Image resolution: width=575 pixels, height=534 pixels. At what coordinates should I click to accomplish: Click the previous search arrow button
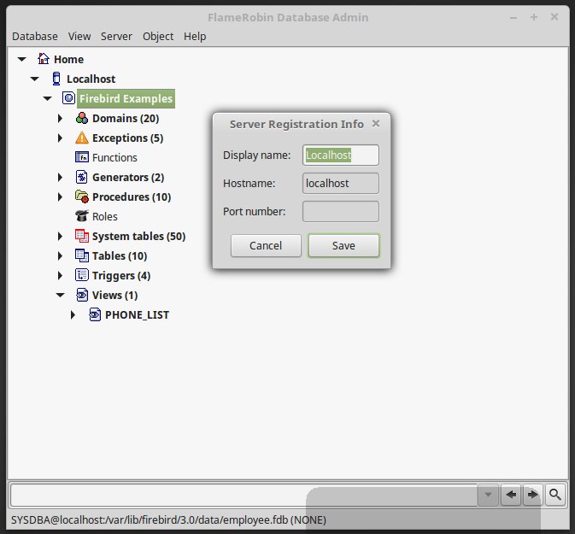point(511,494)
